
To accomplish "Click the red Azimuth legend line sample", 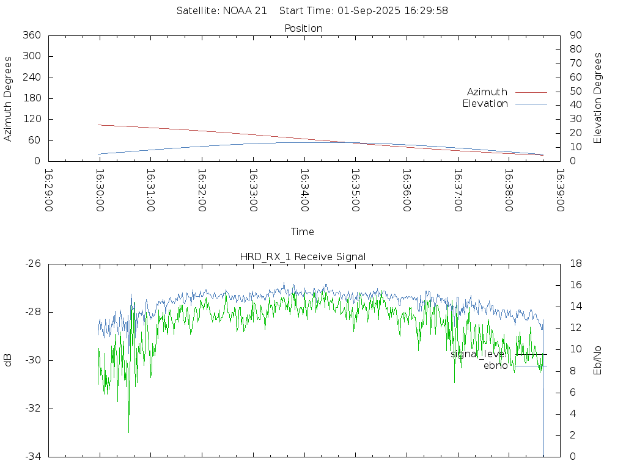I will point(531,93).
